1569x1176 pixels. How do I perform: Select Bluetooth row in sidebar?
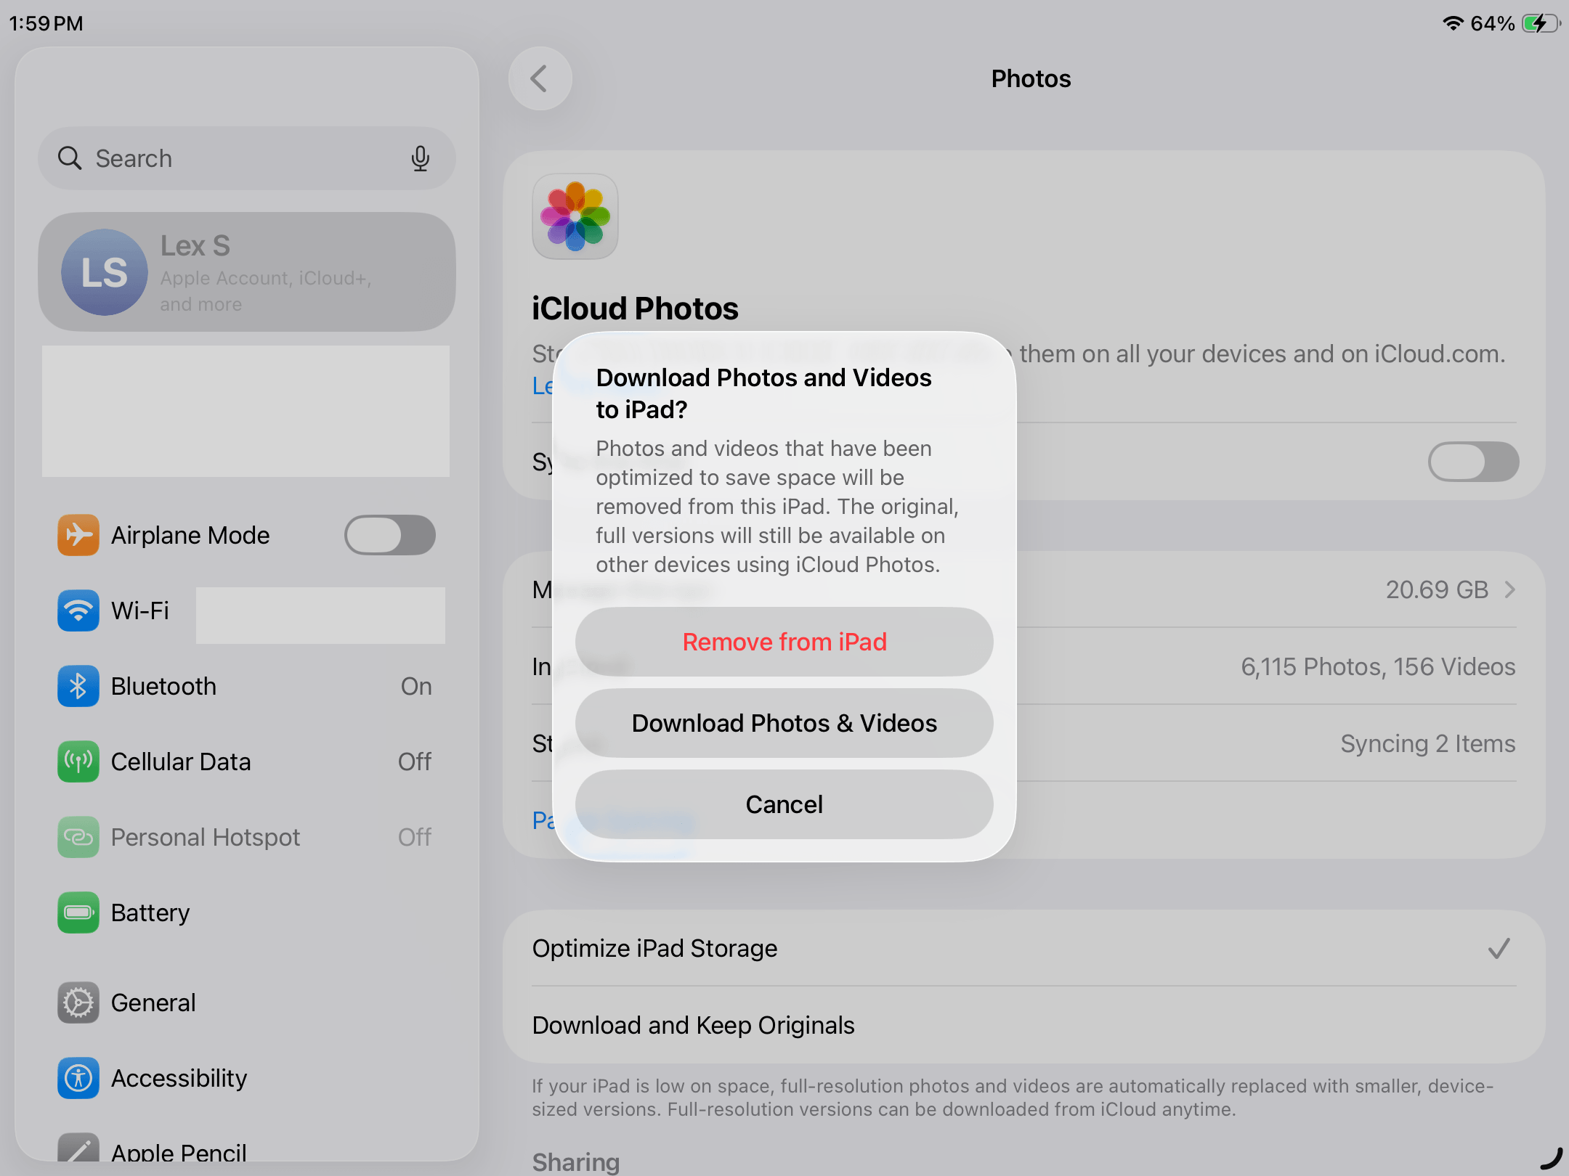click(247, 686)
